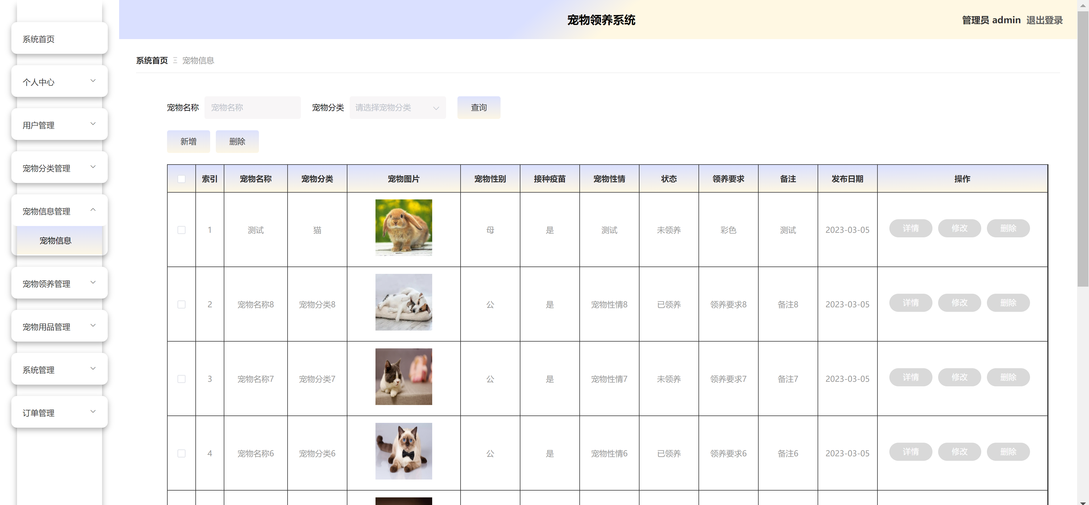Expand the 宠物领养管理 menu chevron
This screenshot has height=505, width=1089.
click(93, 282)
